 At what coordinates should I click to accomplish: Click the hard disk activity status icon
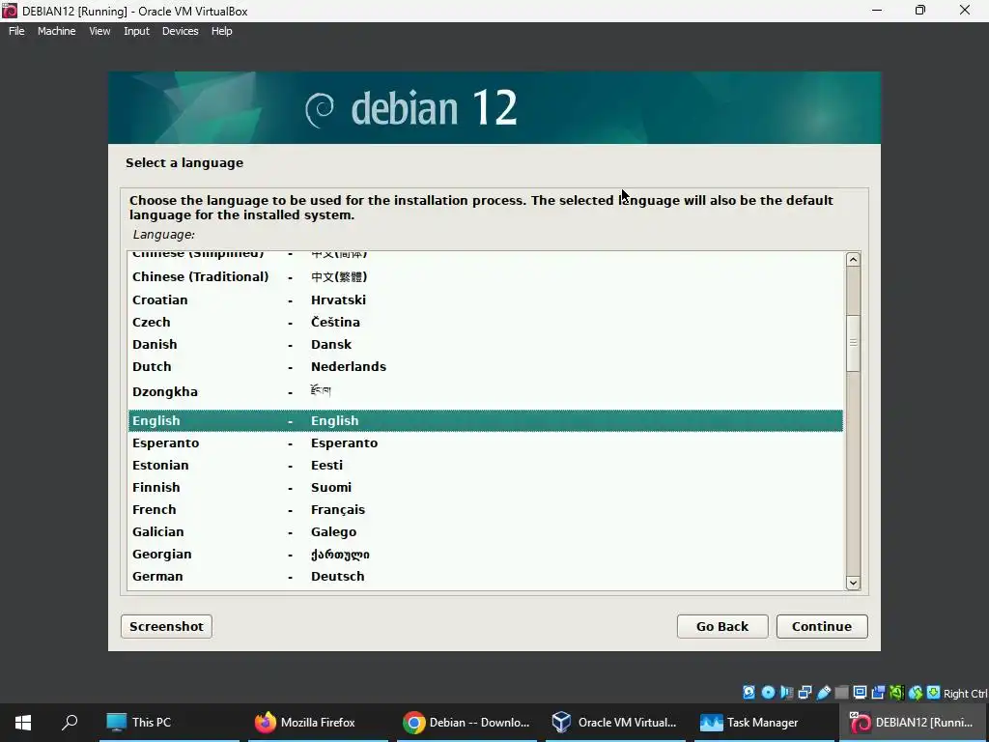(x=749, y=692)
